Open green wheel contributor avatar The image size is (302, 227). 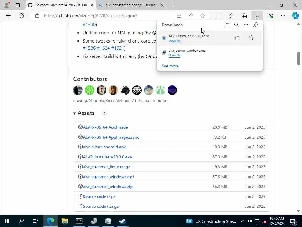click(x=90, y=90)
